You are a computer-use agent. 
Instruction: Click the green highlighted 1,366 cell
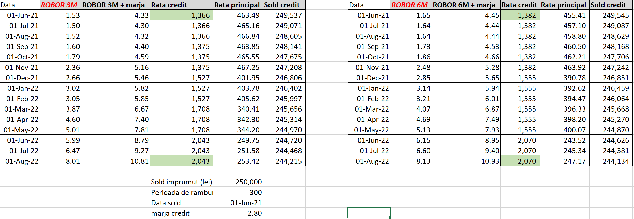[x=181, y=15]
